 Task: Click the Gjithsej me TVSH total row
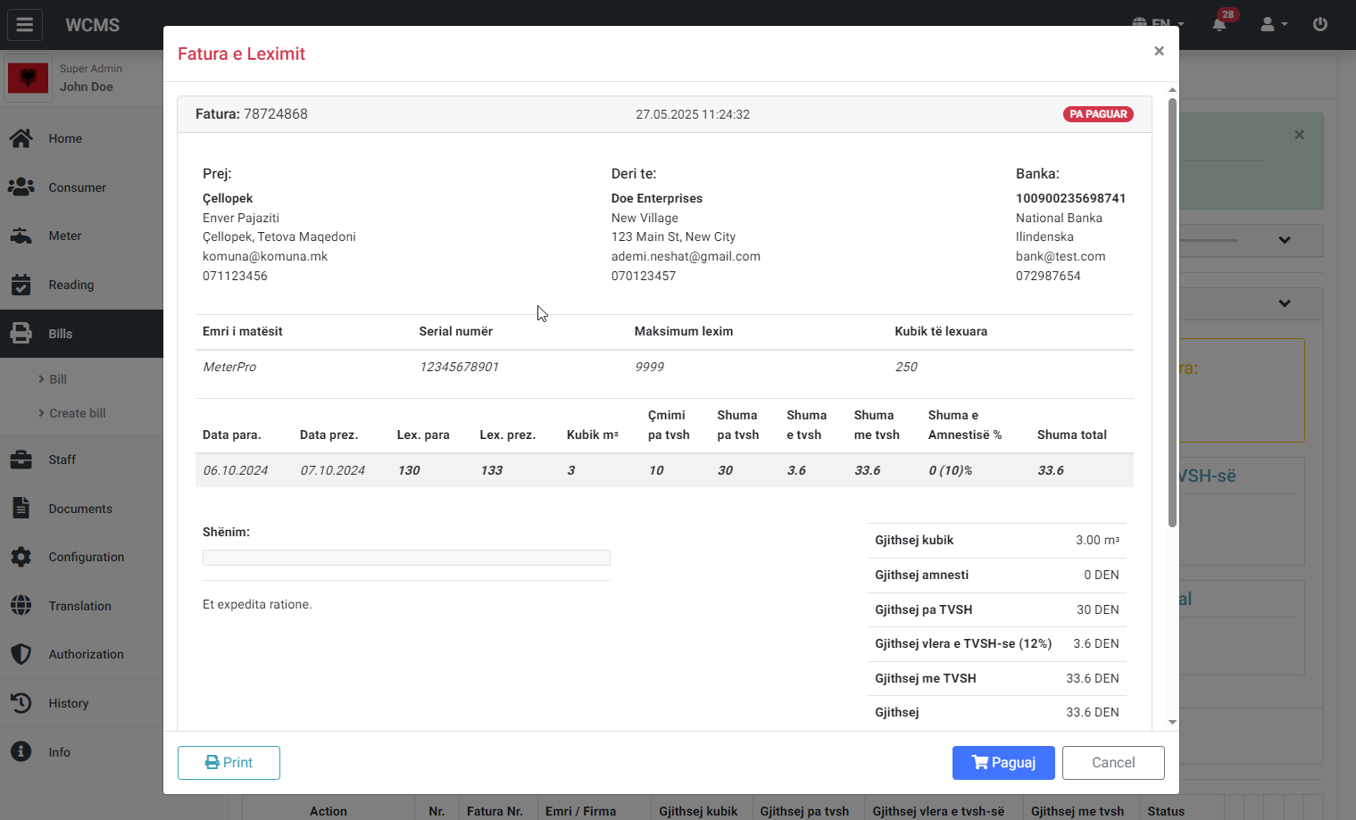[x=997, y=678]
